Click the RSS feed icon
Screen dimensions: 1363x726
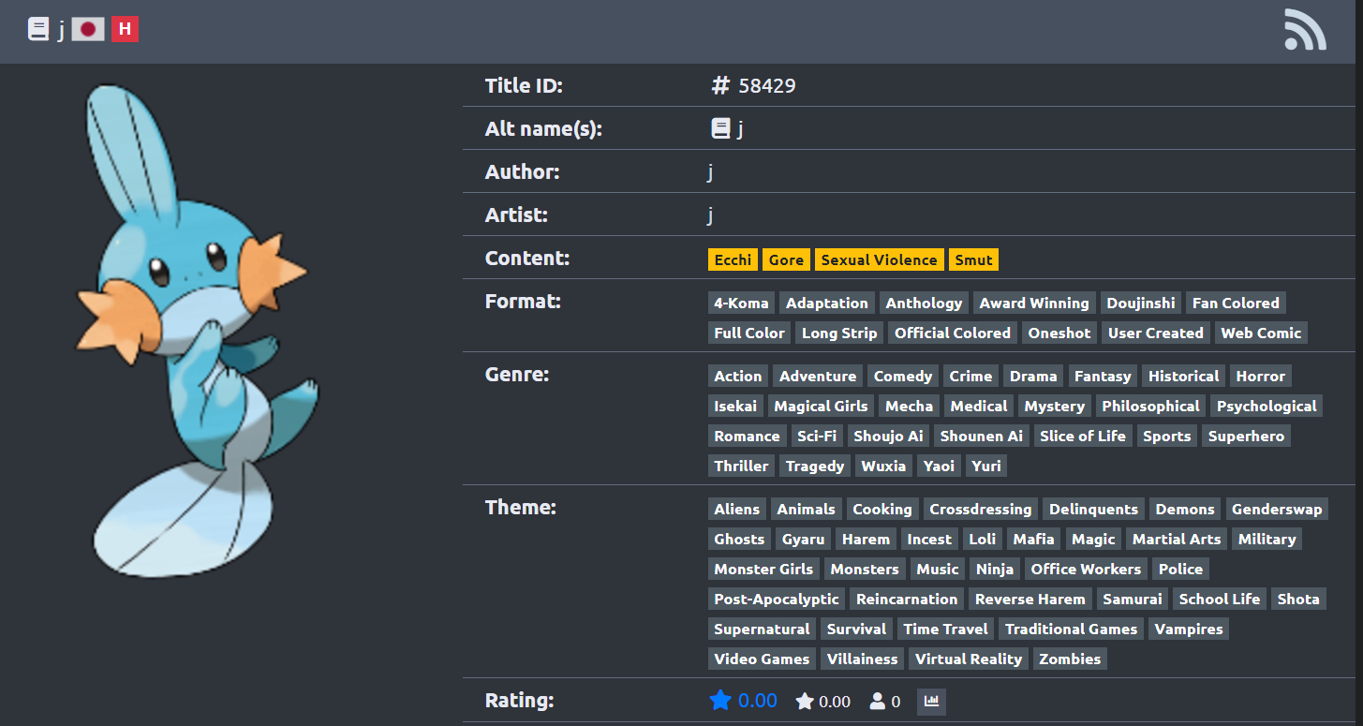(x=1304, y=30)
